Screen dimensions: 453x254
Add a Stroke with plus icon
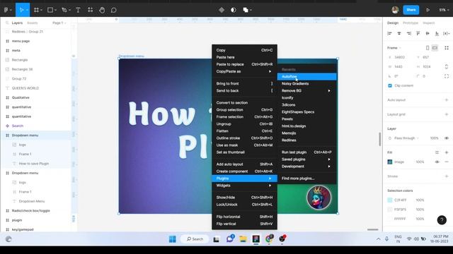[447, 176]
